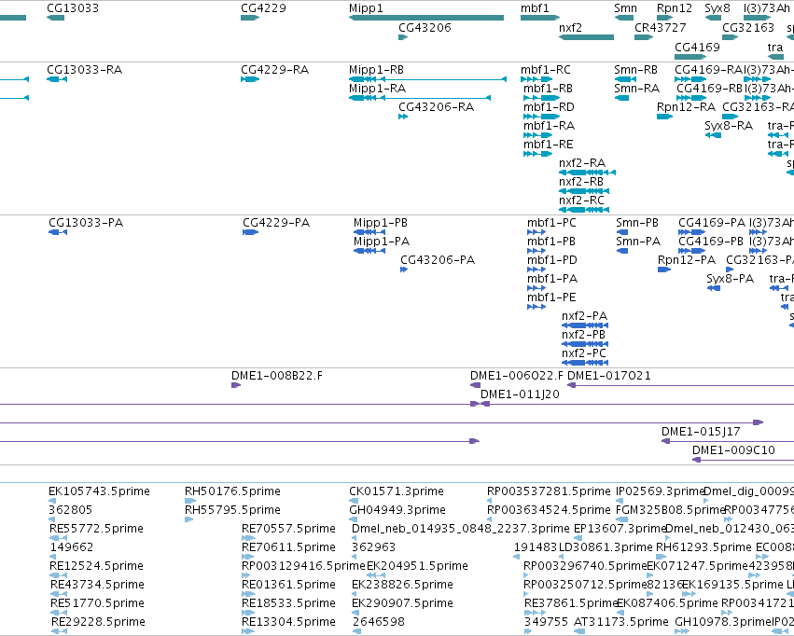Click the RE13304.5prime EST label
Image resolution: width=794 pixels, height=636 pixels.
tap(288, 622)
